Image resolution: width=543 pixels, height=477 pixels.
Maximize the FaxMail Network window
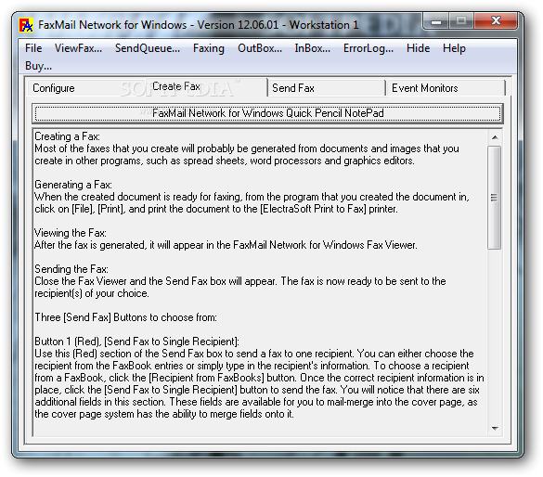pos(461,21)
